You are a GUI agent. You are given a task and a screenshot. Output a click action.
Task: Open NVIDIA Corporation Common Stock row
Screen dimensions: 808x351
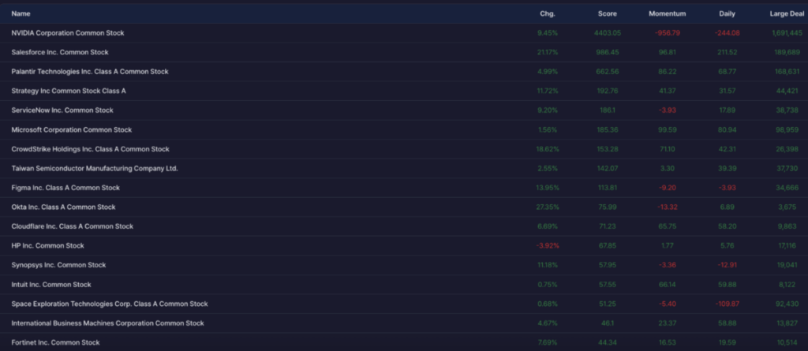click(x=404, y=33)
